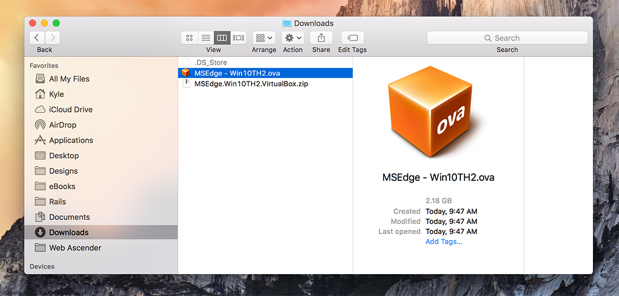619x296 pixels.
Task: Select MSEdge - Win10TH2.ova in file list
Action: [x=265, y=73]
